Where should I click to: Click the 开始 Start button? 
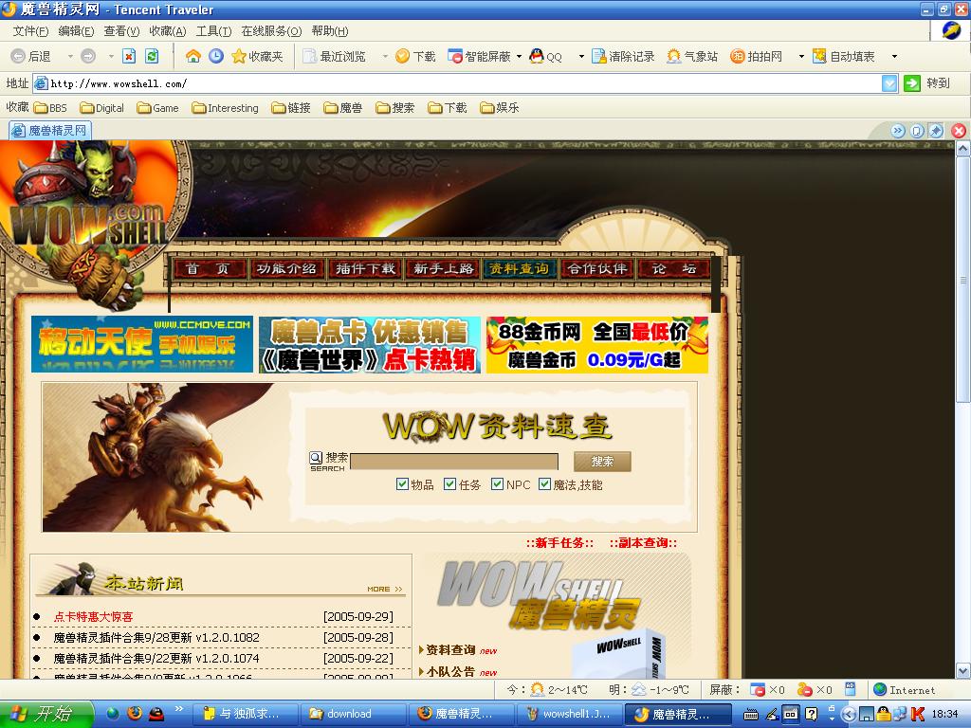[x=46, y=714]
